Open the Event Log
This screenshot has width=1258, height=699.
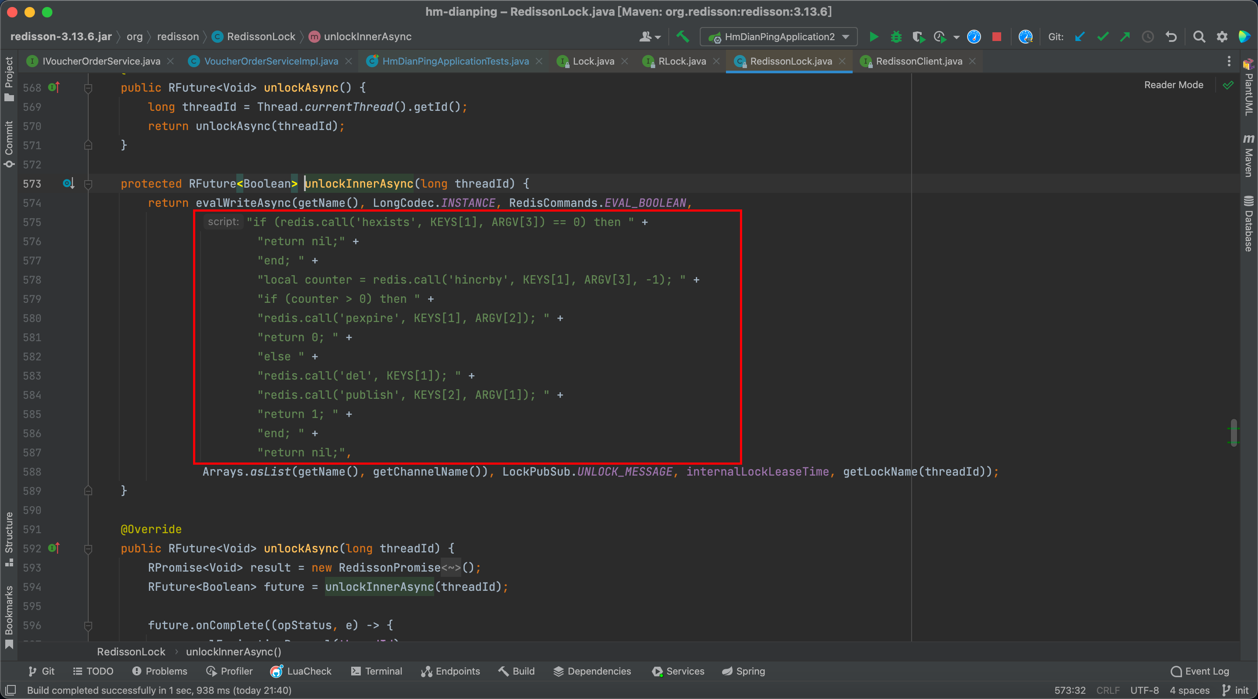click(x=1200, y=671)
